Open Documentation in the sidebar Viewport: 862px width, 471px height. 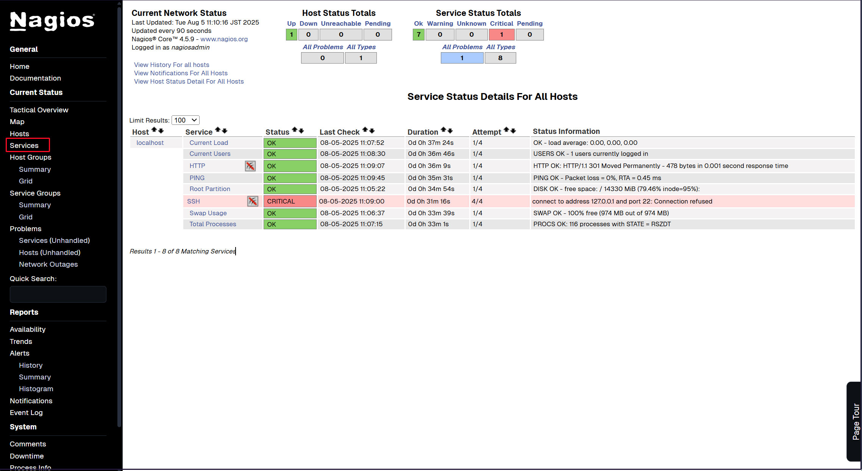35,78
